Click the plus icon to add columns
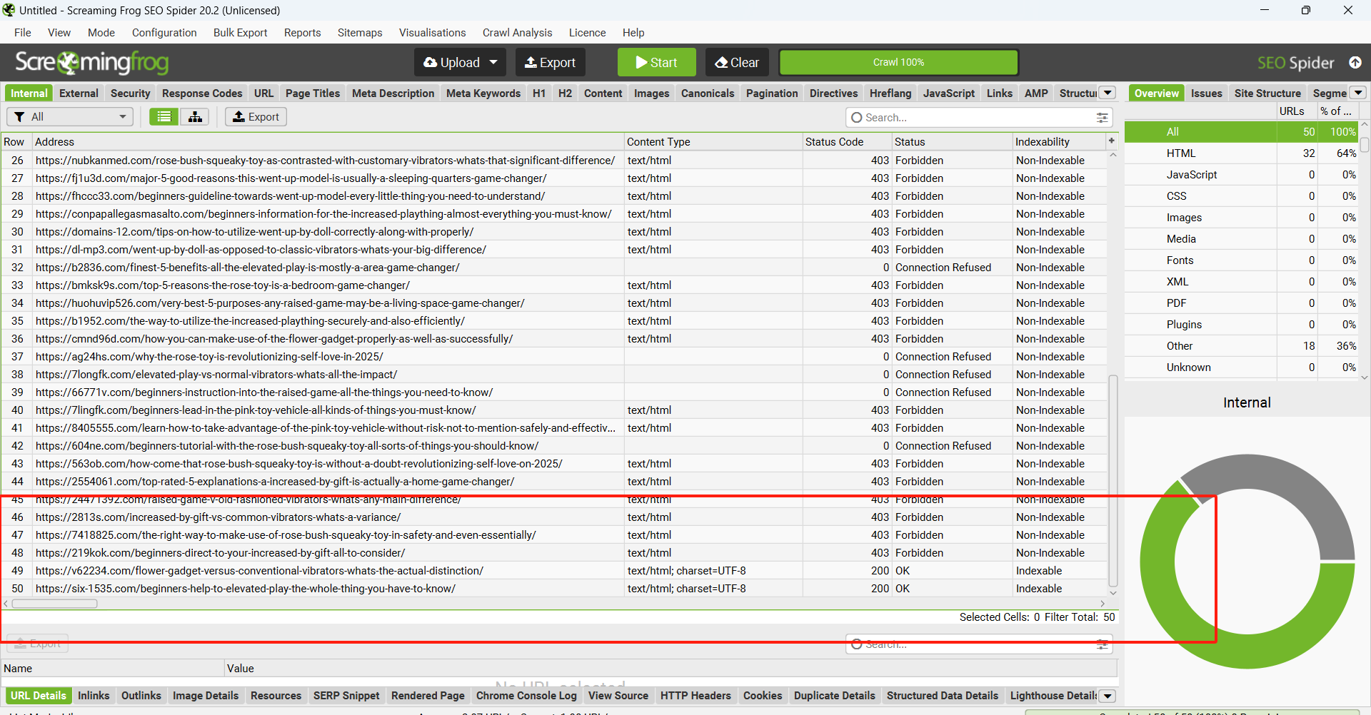Screen dimensions: 1371x715 (x=1111, y=141)
